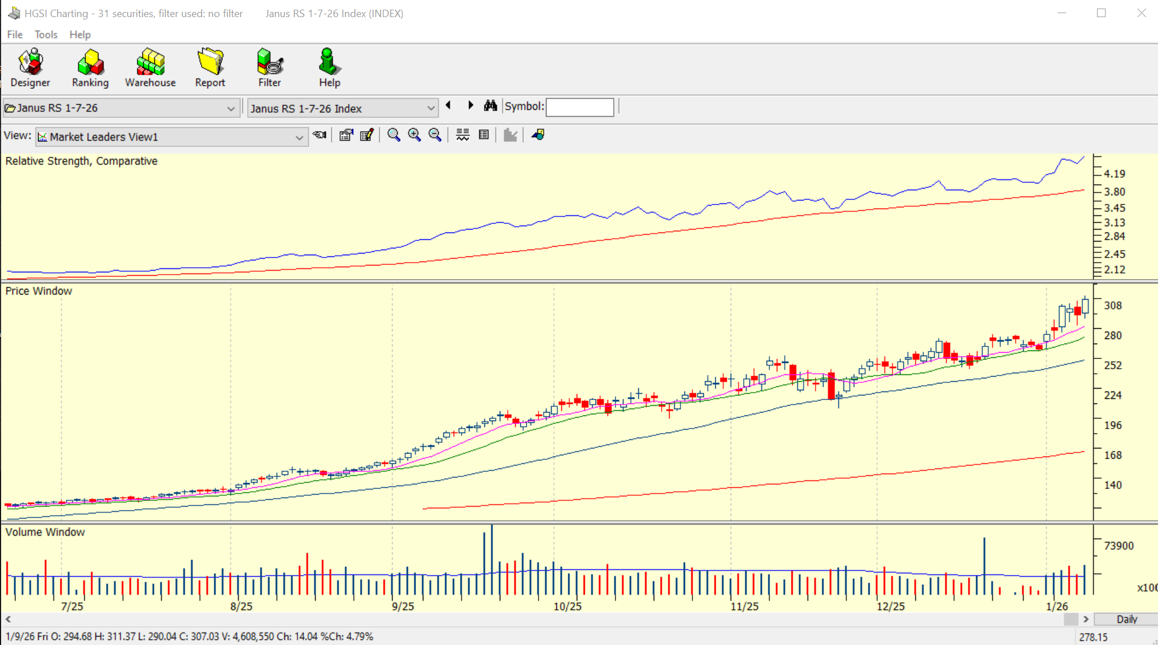Click the zoom in magnifier icon
Screen dimensions: 1158x645
point(414,135)
